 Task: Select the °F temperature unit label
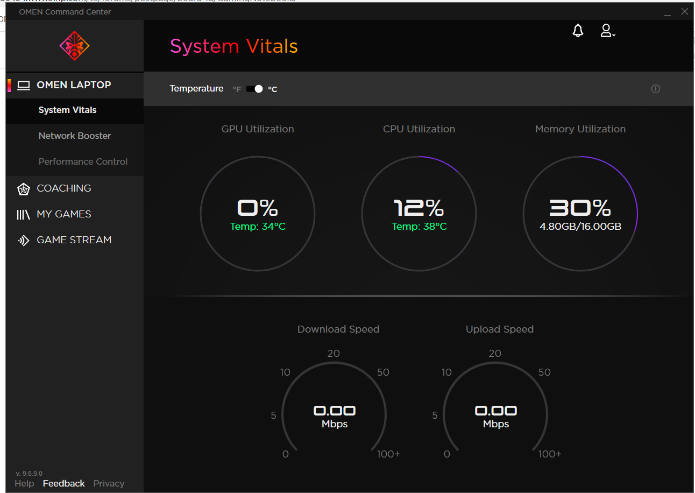click(237, 89)
